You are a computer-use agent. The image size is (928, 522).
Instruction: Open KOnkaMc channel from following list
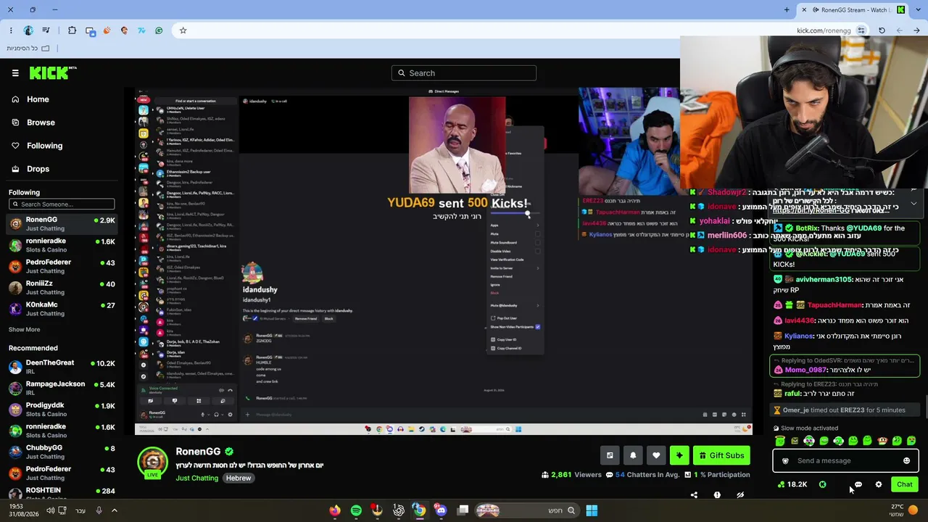(x=62, y=310)
